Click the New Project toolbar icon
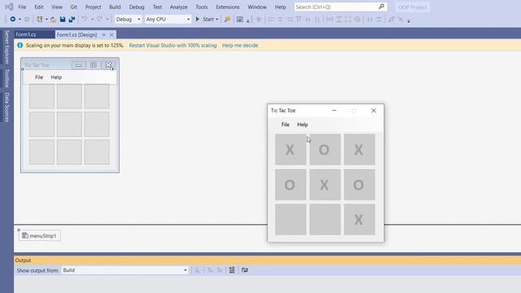521x293 pixels. pos(39,20)
